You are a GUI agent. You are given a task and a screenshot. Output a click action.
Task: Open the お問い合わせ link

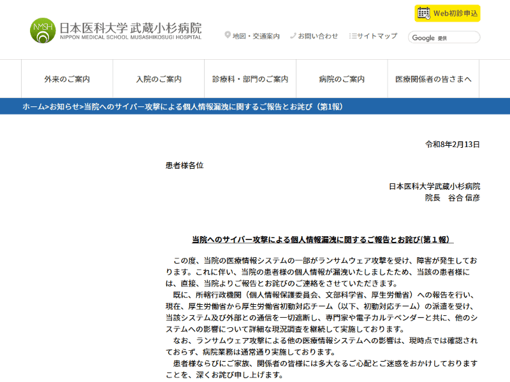(x=317, y=36)
